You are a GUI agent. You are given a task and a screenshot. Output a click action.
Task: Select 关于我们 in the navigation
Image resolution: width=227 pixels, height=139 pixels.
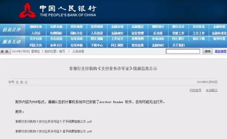click(178, 45)
